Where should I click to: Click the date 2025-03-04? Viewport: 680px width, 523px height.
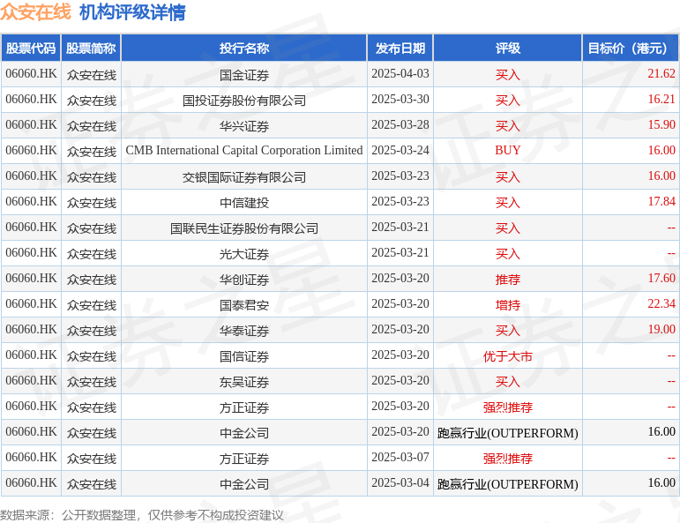400,482
